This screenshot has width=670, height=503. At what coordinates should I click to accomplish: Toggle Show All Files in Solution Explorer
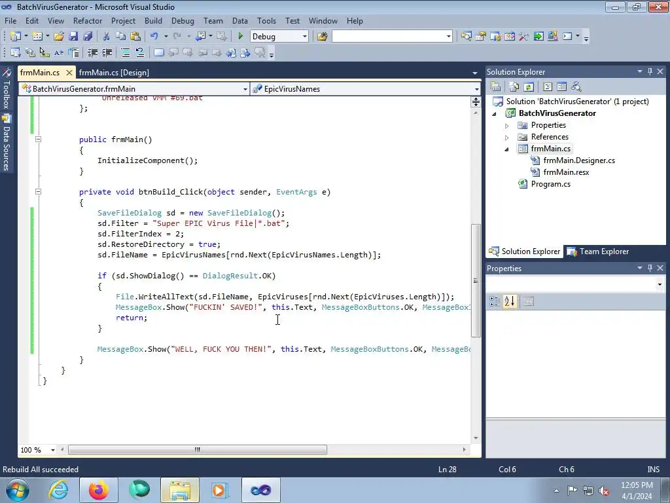point(514,87)
